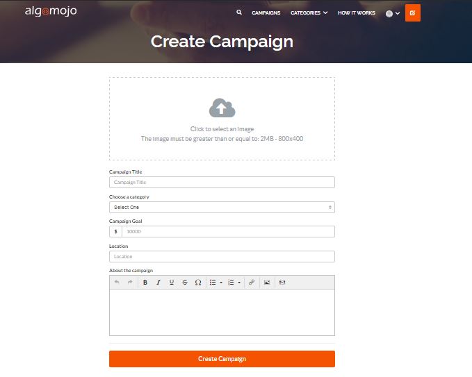Open the bulleted list style dropdown arrow

pyautogui.click(x=221, y=283)
